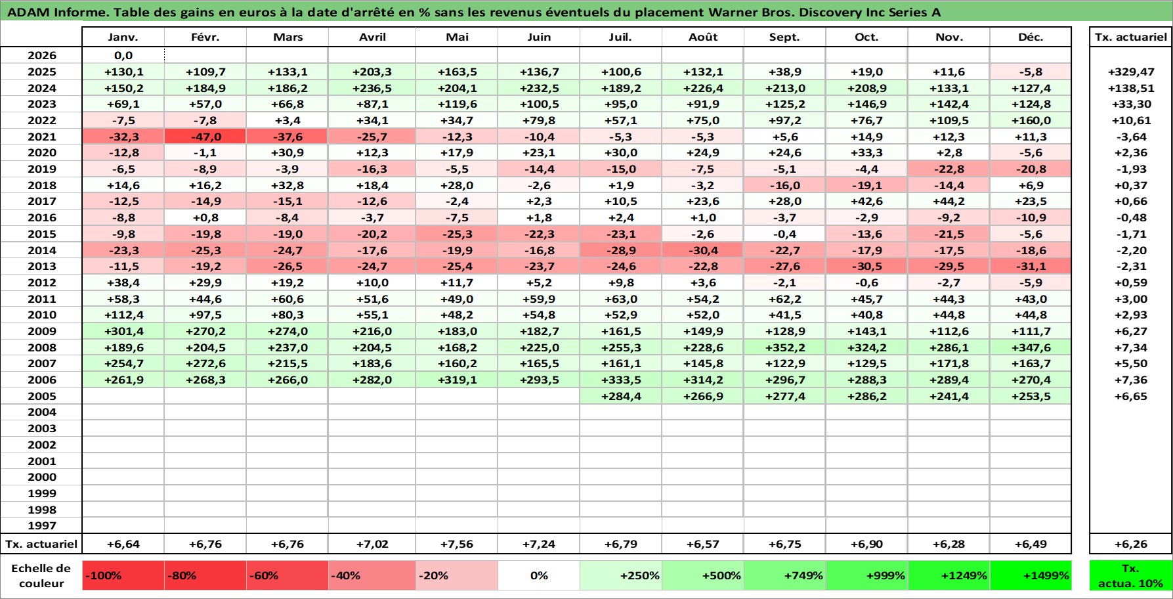Select the '+160,0' cell for Déc. 2022
Viewport: 1173px width, 599px height.
pyautogui.click(x=1031, y=120)
